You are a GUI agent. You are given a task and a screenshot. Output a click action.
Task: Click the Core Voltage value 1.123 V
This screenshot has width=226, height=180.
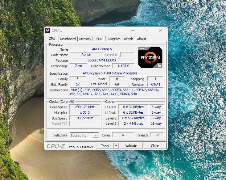123,66
